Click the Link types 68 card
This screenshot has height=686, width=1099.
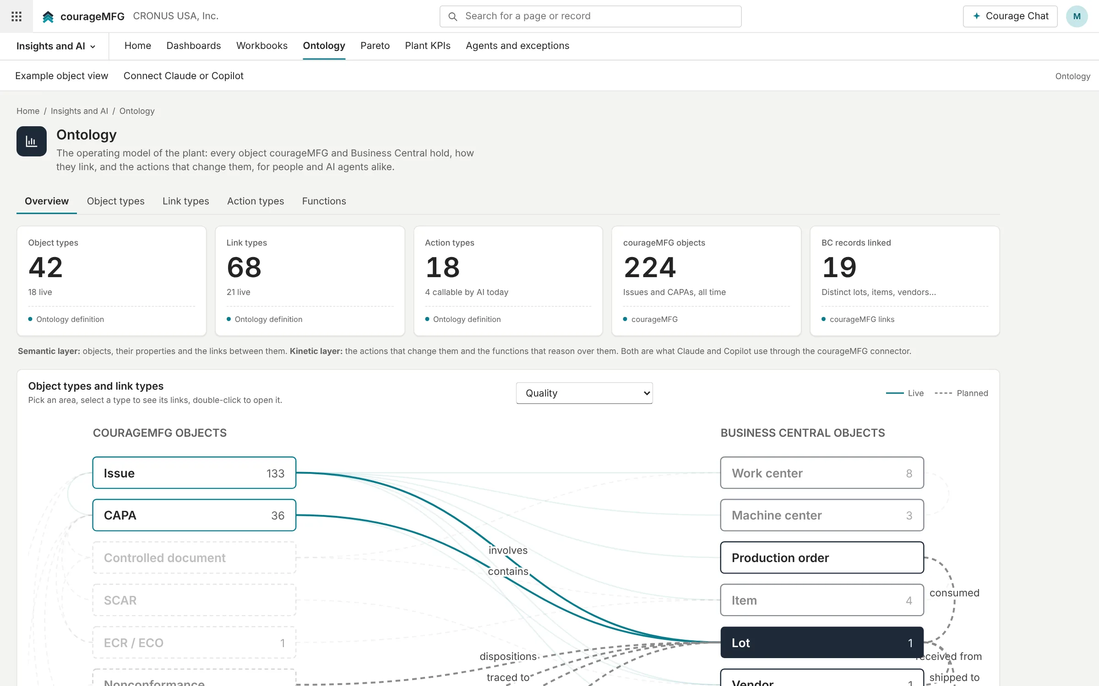310,281
